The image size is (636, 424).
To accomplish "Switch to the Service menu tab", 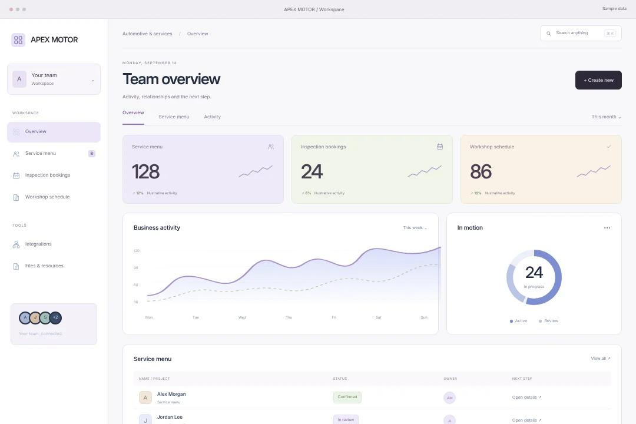I will (x=174, y=117).
